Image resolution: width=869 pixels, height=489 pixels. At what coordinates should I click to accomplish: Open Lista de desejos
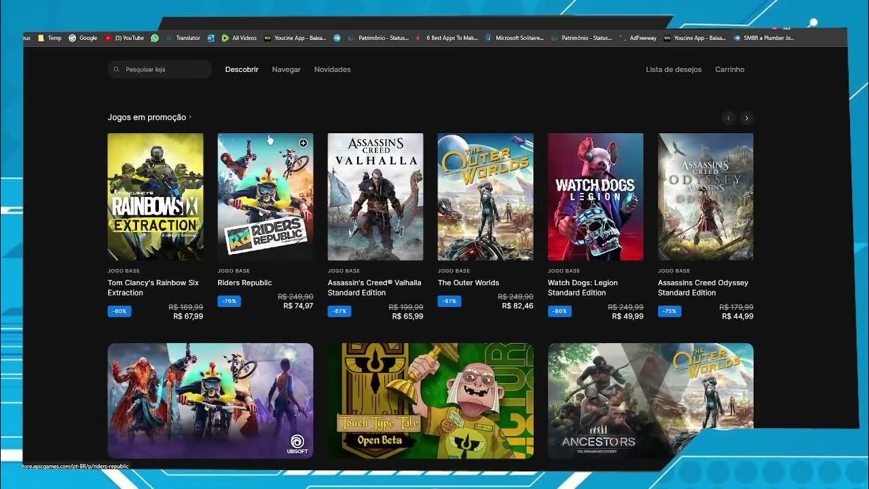pos(673,69)
